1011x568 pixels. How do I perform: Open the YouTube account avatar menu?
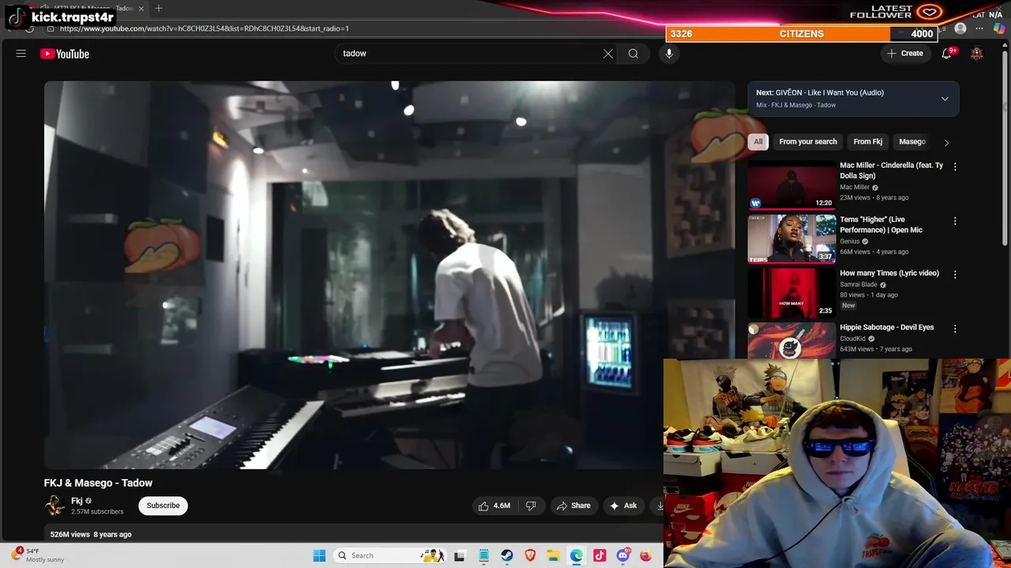(x=977, y=54)
